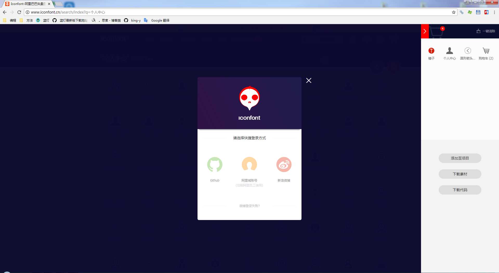Click the blue link extension icon
Image resolution: width=499 pixels, height=273 pixels.
(x=462, y=12)
